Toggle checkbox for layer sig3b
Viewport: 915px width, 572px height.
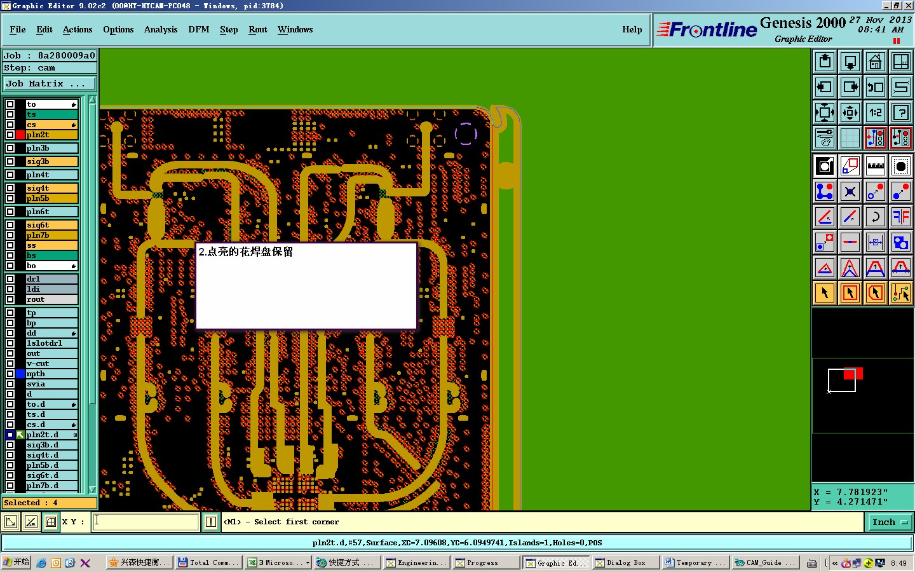(x=10, y=161)
